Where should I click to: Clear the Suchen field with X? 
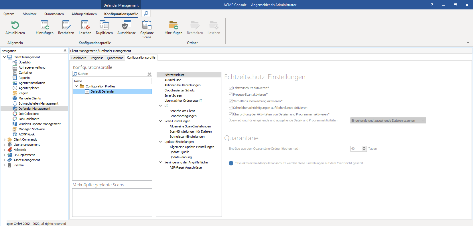pyautogui.click(x=149, y=74)
